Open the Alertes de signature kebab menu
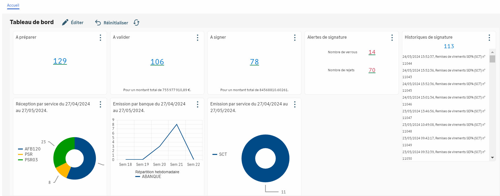The height and width of the screenshot is (196, 500). [x=392, y=38]
